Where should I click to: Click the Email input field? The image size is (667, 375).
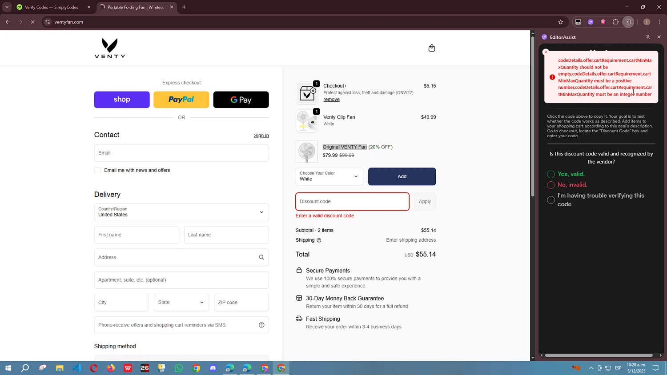click(x=181, y=153)
